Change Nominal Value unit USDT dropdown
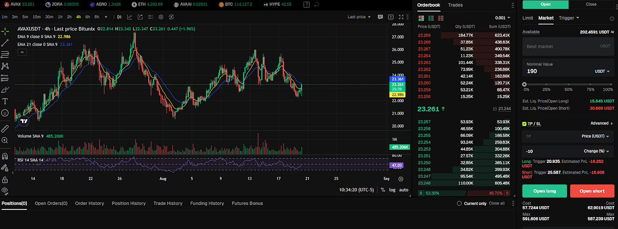The width and height of the screenshot is (618, 229). tap(602, 71)
